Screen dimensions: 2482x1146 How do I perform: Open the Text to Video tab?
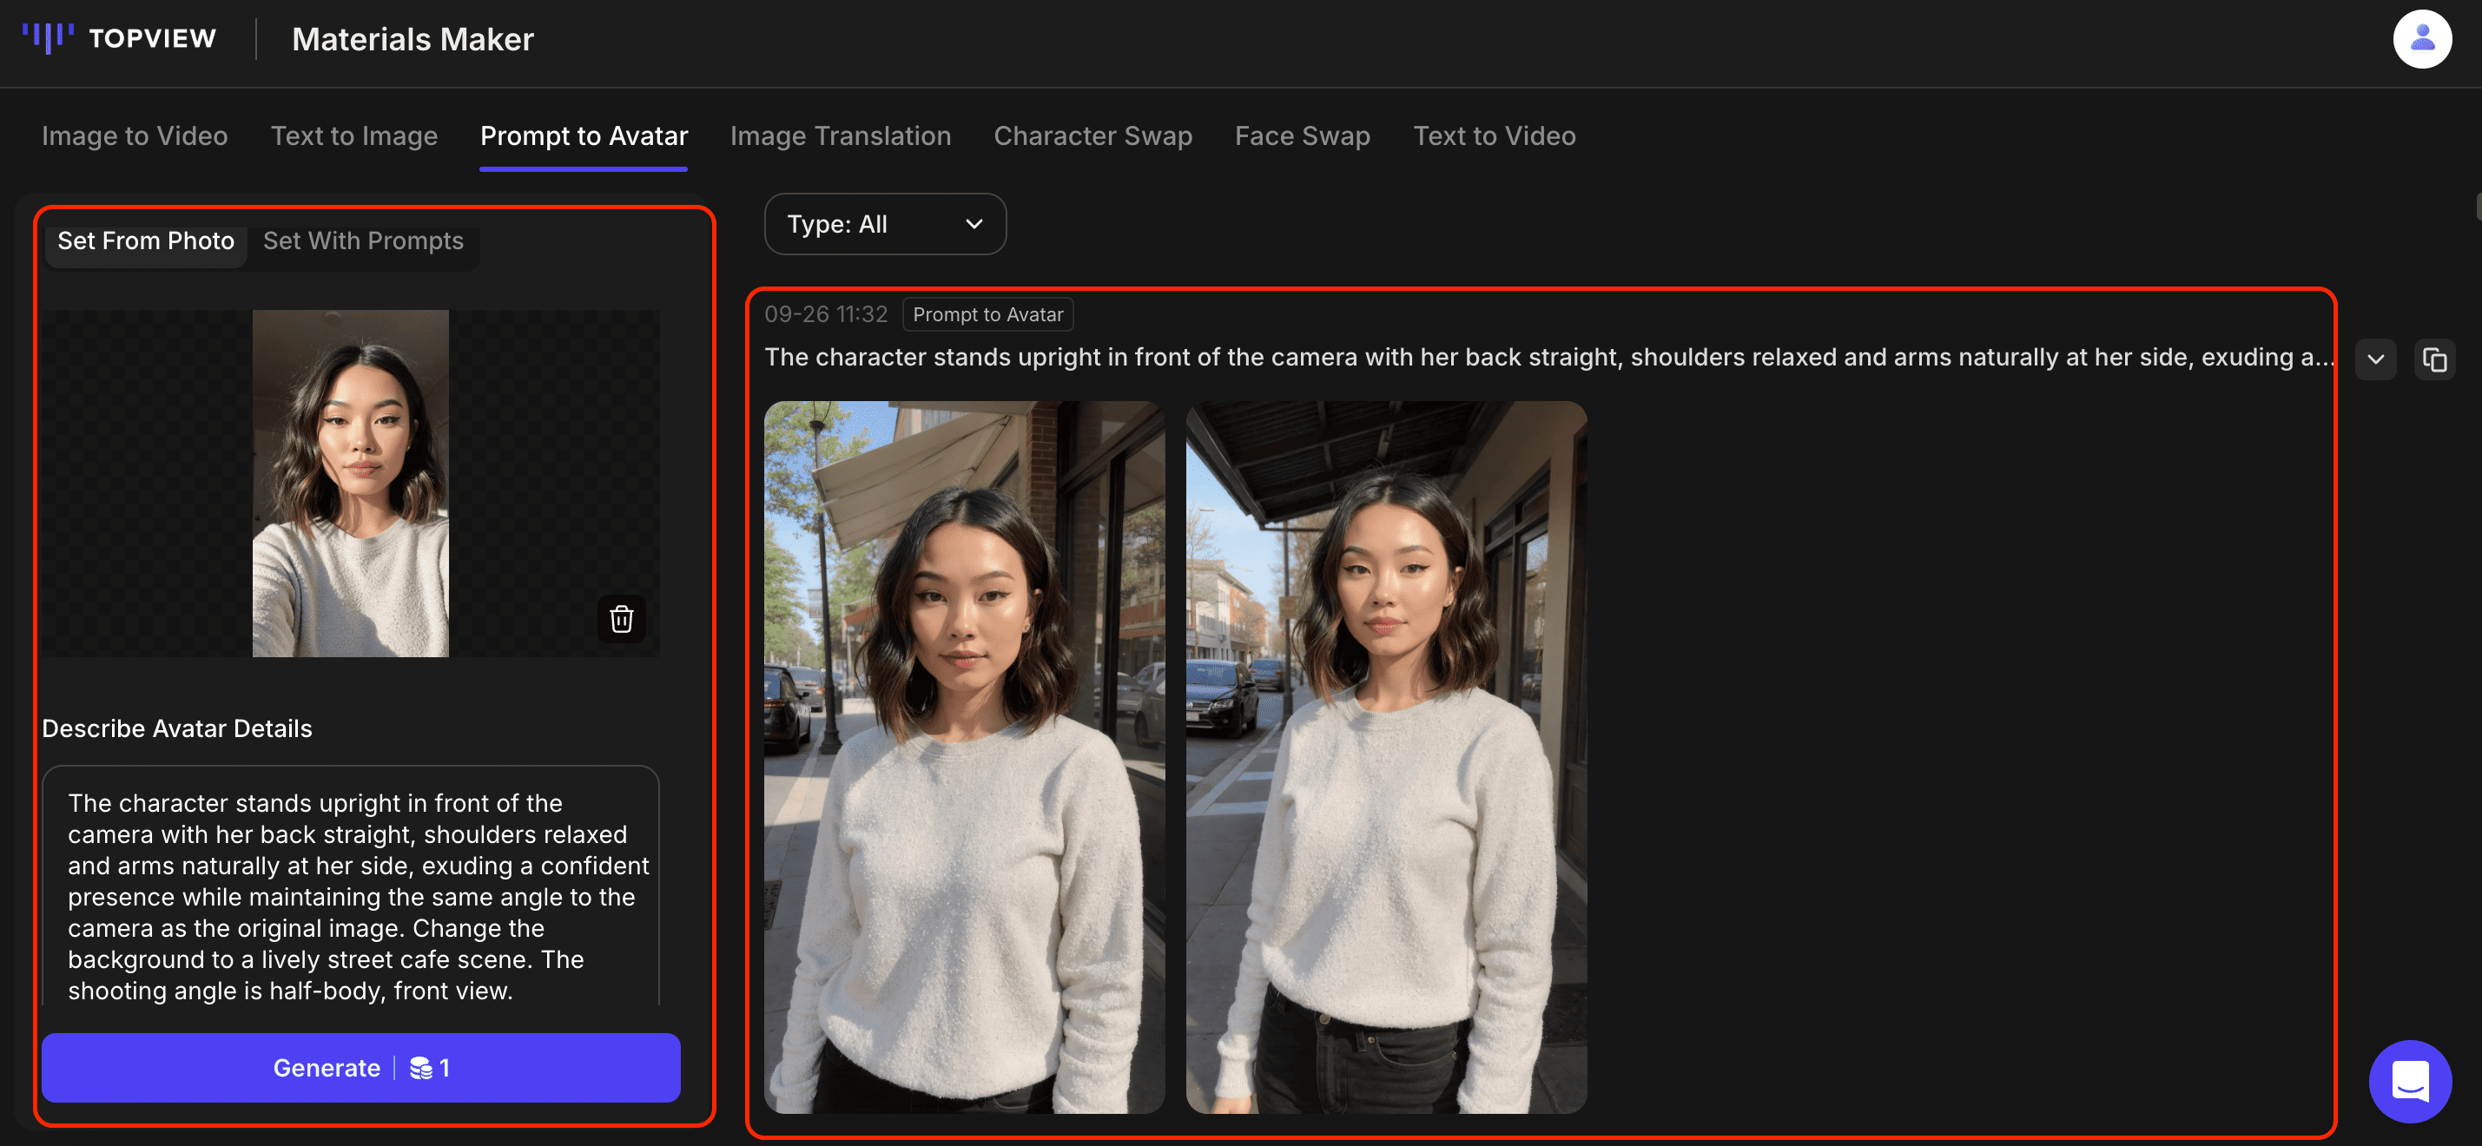pos(1494,135)
